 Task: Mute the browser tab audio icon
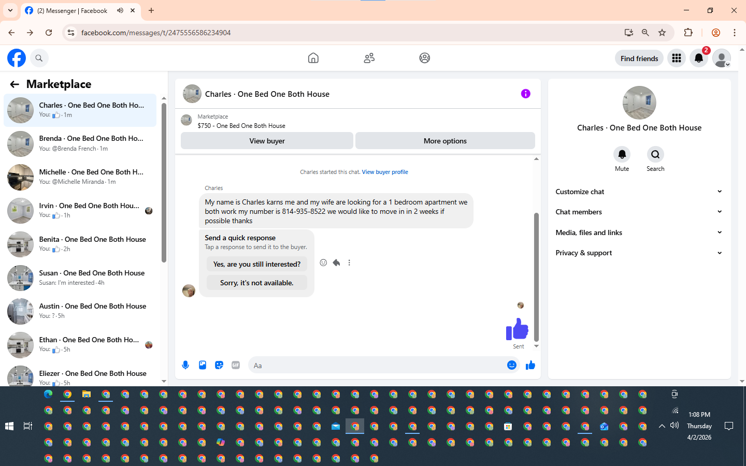point(120,10)
